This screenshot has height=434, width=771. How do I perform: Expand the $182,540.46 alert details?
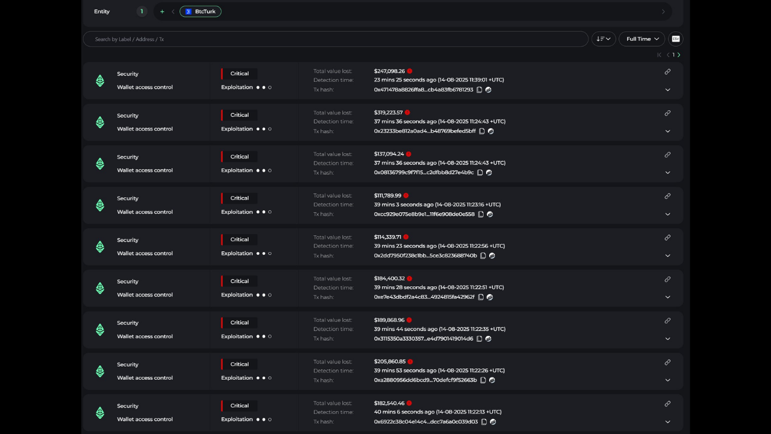[667, 422]
